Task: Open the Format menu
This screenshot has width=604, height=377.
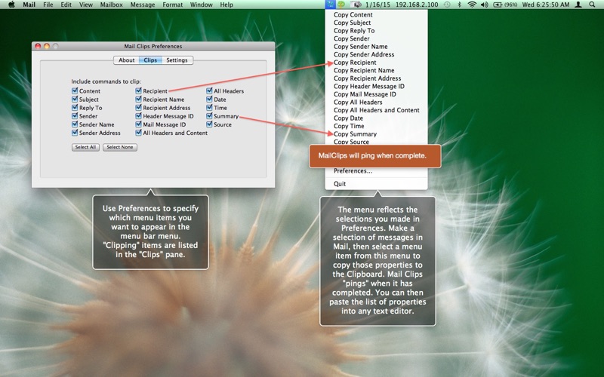Action: coord(173,5)
